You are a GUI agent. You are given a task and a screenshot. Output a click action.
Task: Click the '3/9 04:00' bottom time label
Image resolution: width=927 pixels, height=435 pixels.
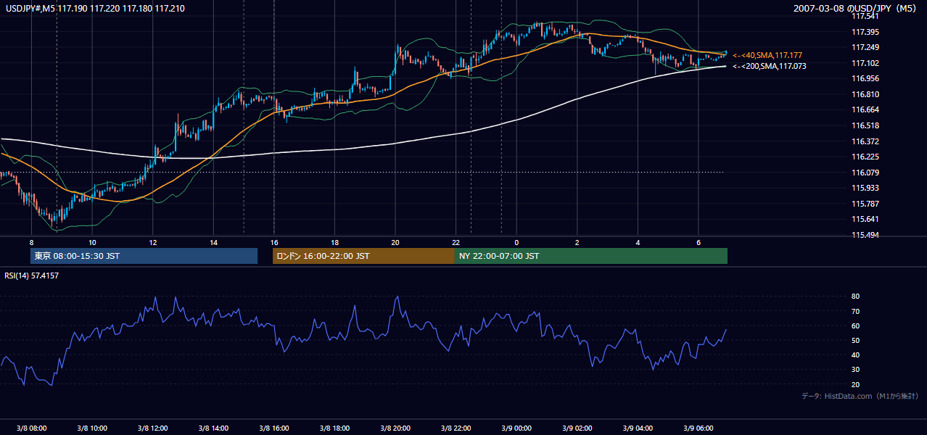pyautogui.click(x=638, y=428)
